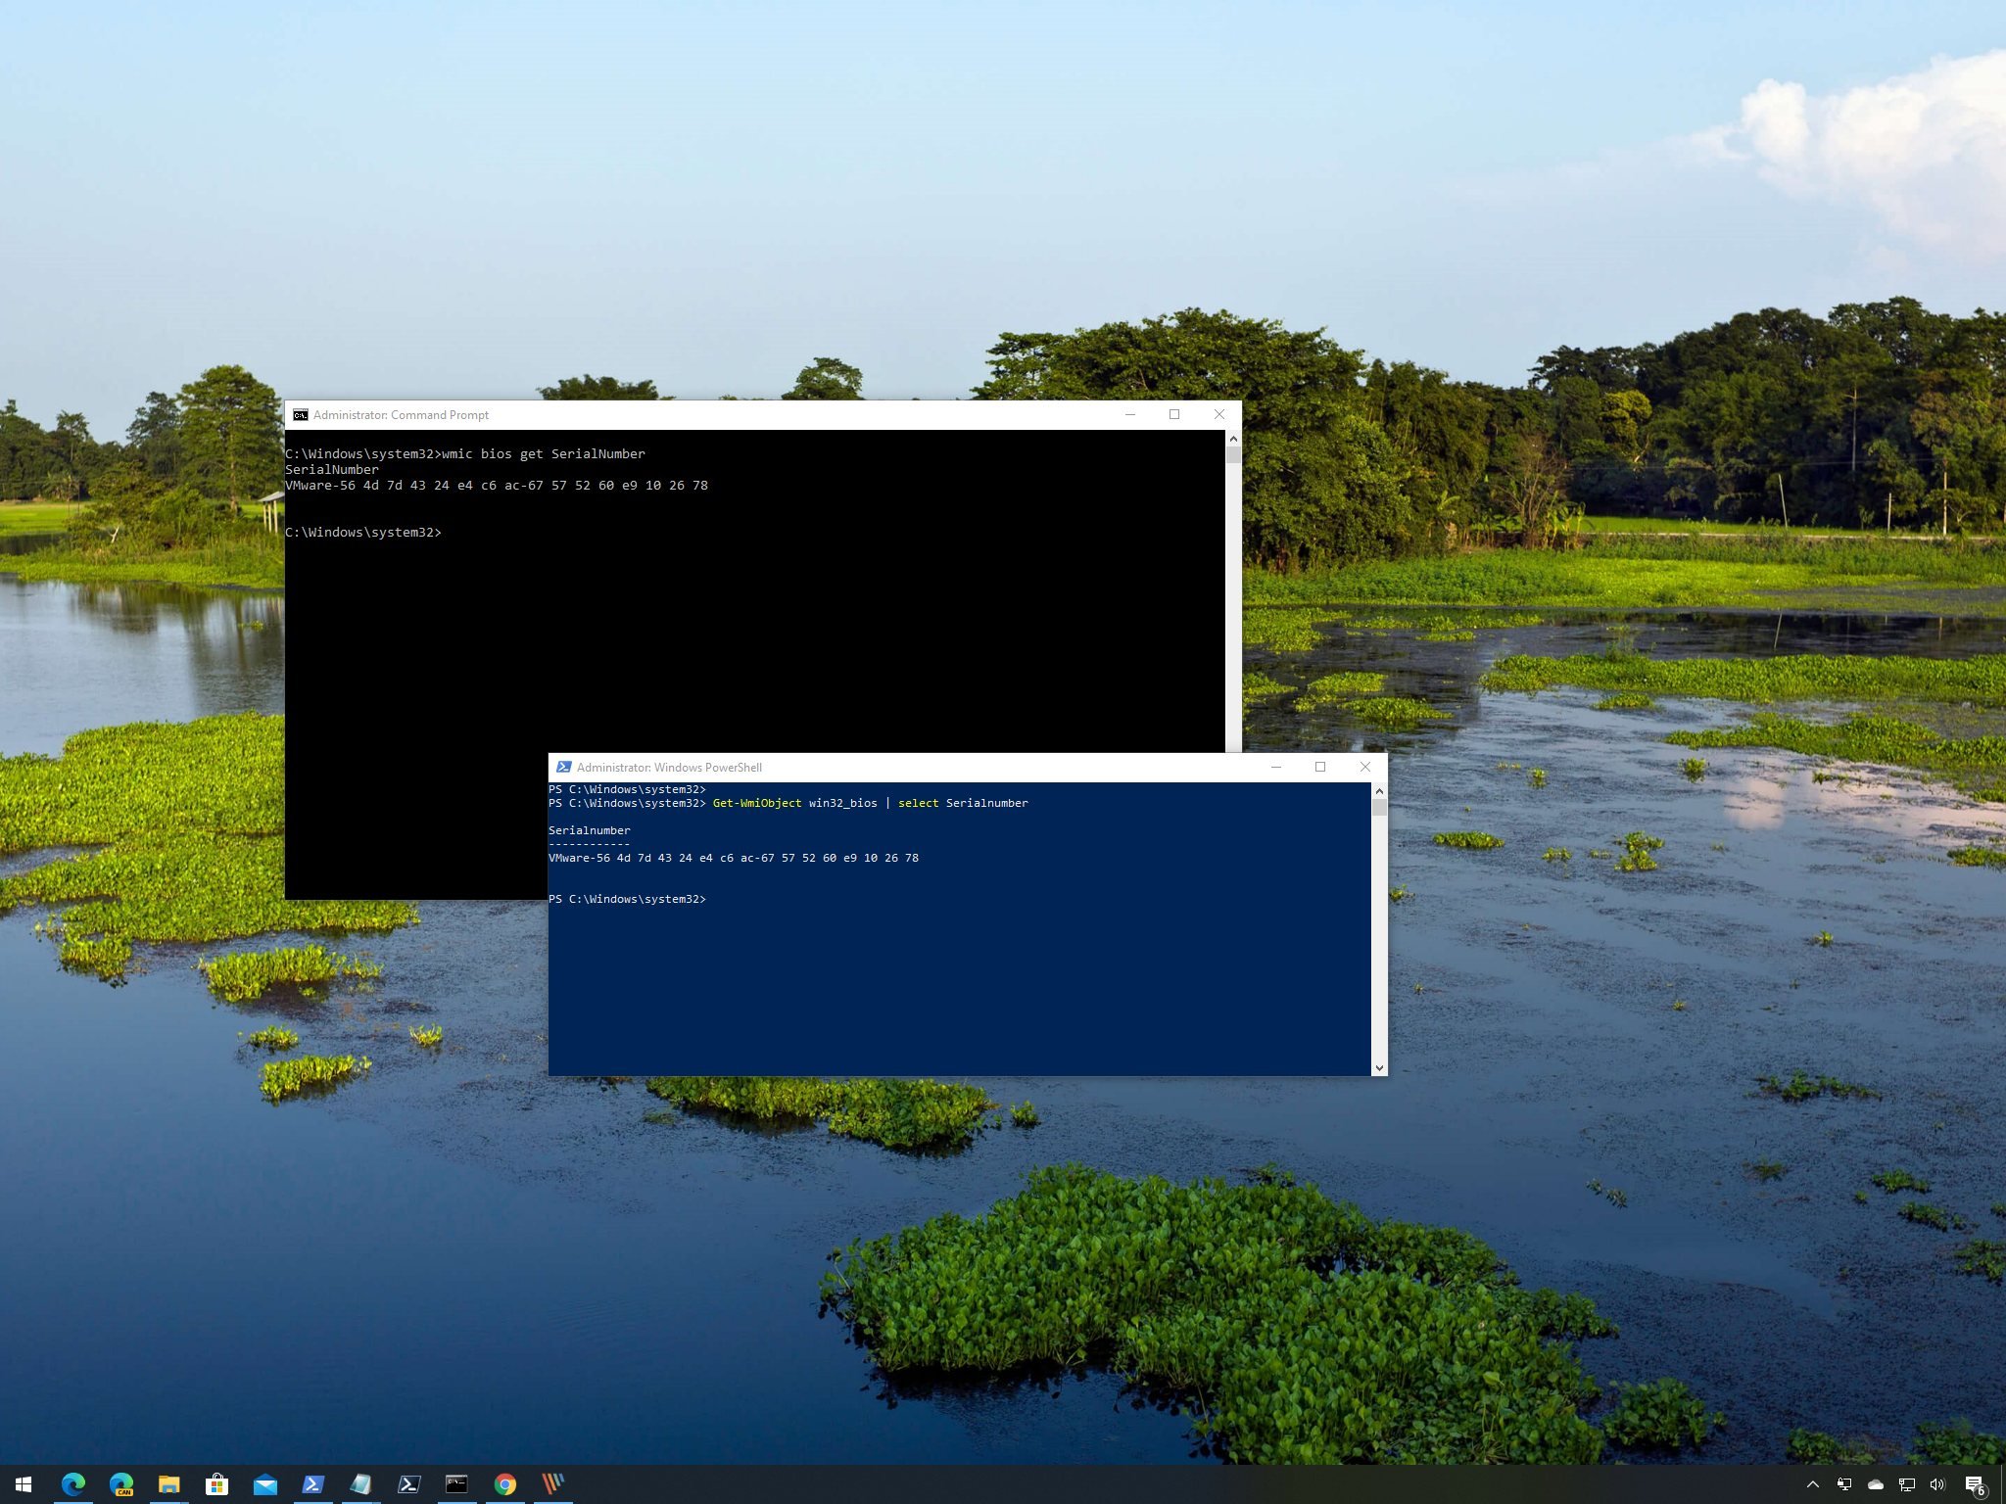Open OneDrive from the system tray
Image resolution: width=2006 pixels, height=1504 pixels.
click(1876, 1485)
